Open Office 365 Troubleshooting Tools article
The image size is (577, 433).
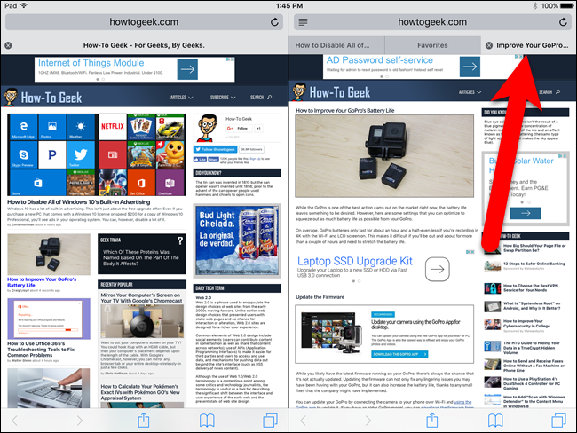41,350
